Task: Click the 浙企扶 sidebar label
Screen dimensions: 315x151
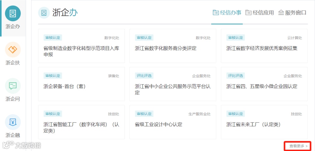Action: point(13,63)
